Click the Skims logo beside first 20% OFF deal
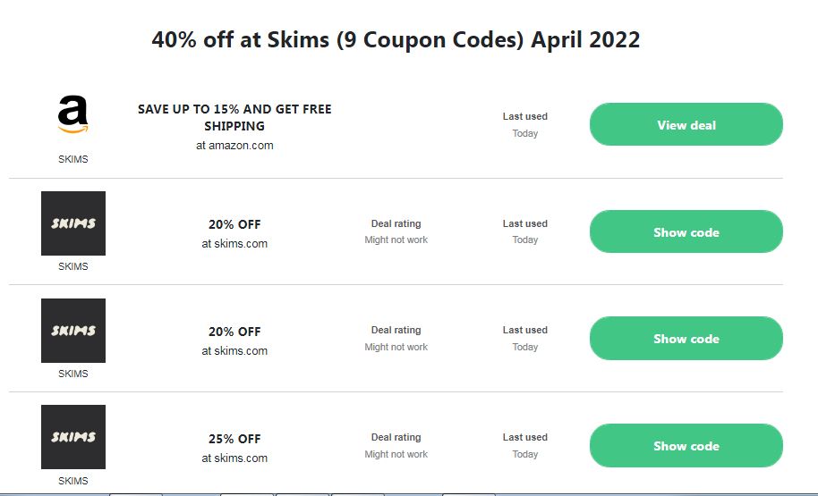 pos(73,223)
